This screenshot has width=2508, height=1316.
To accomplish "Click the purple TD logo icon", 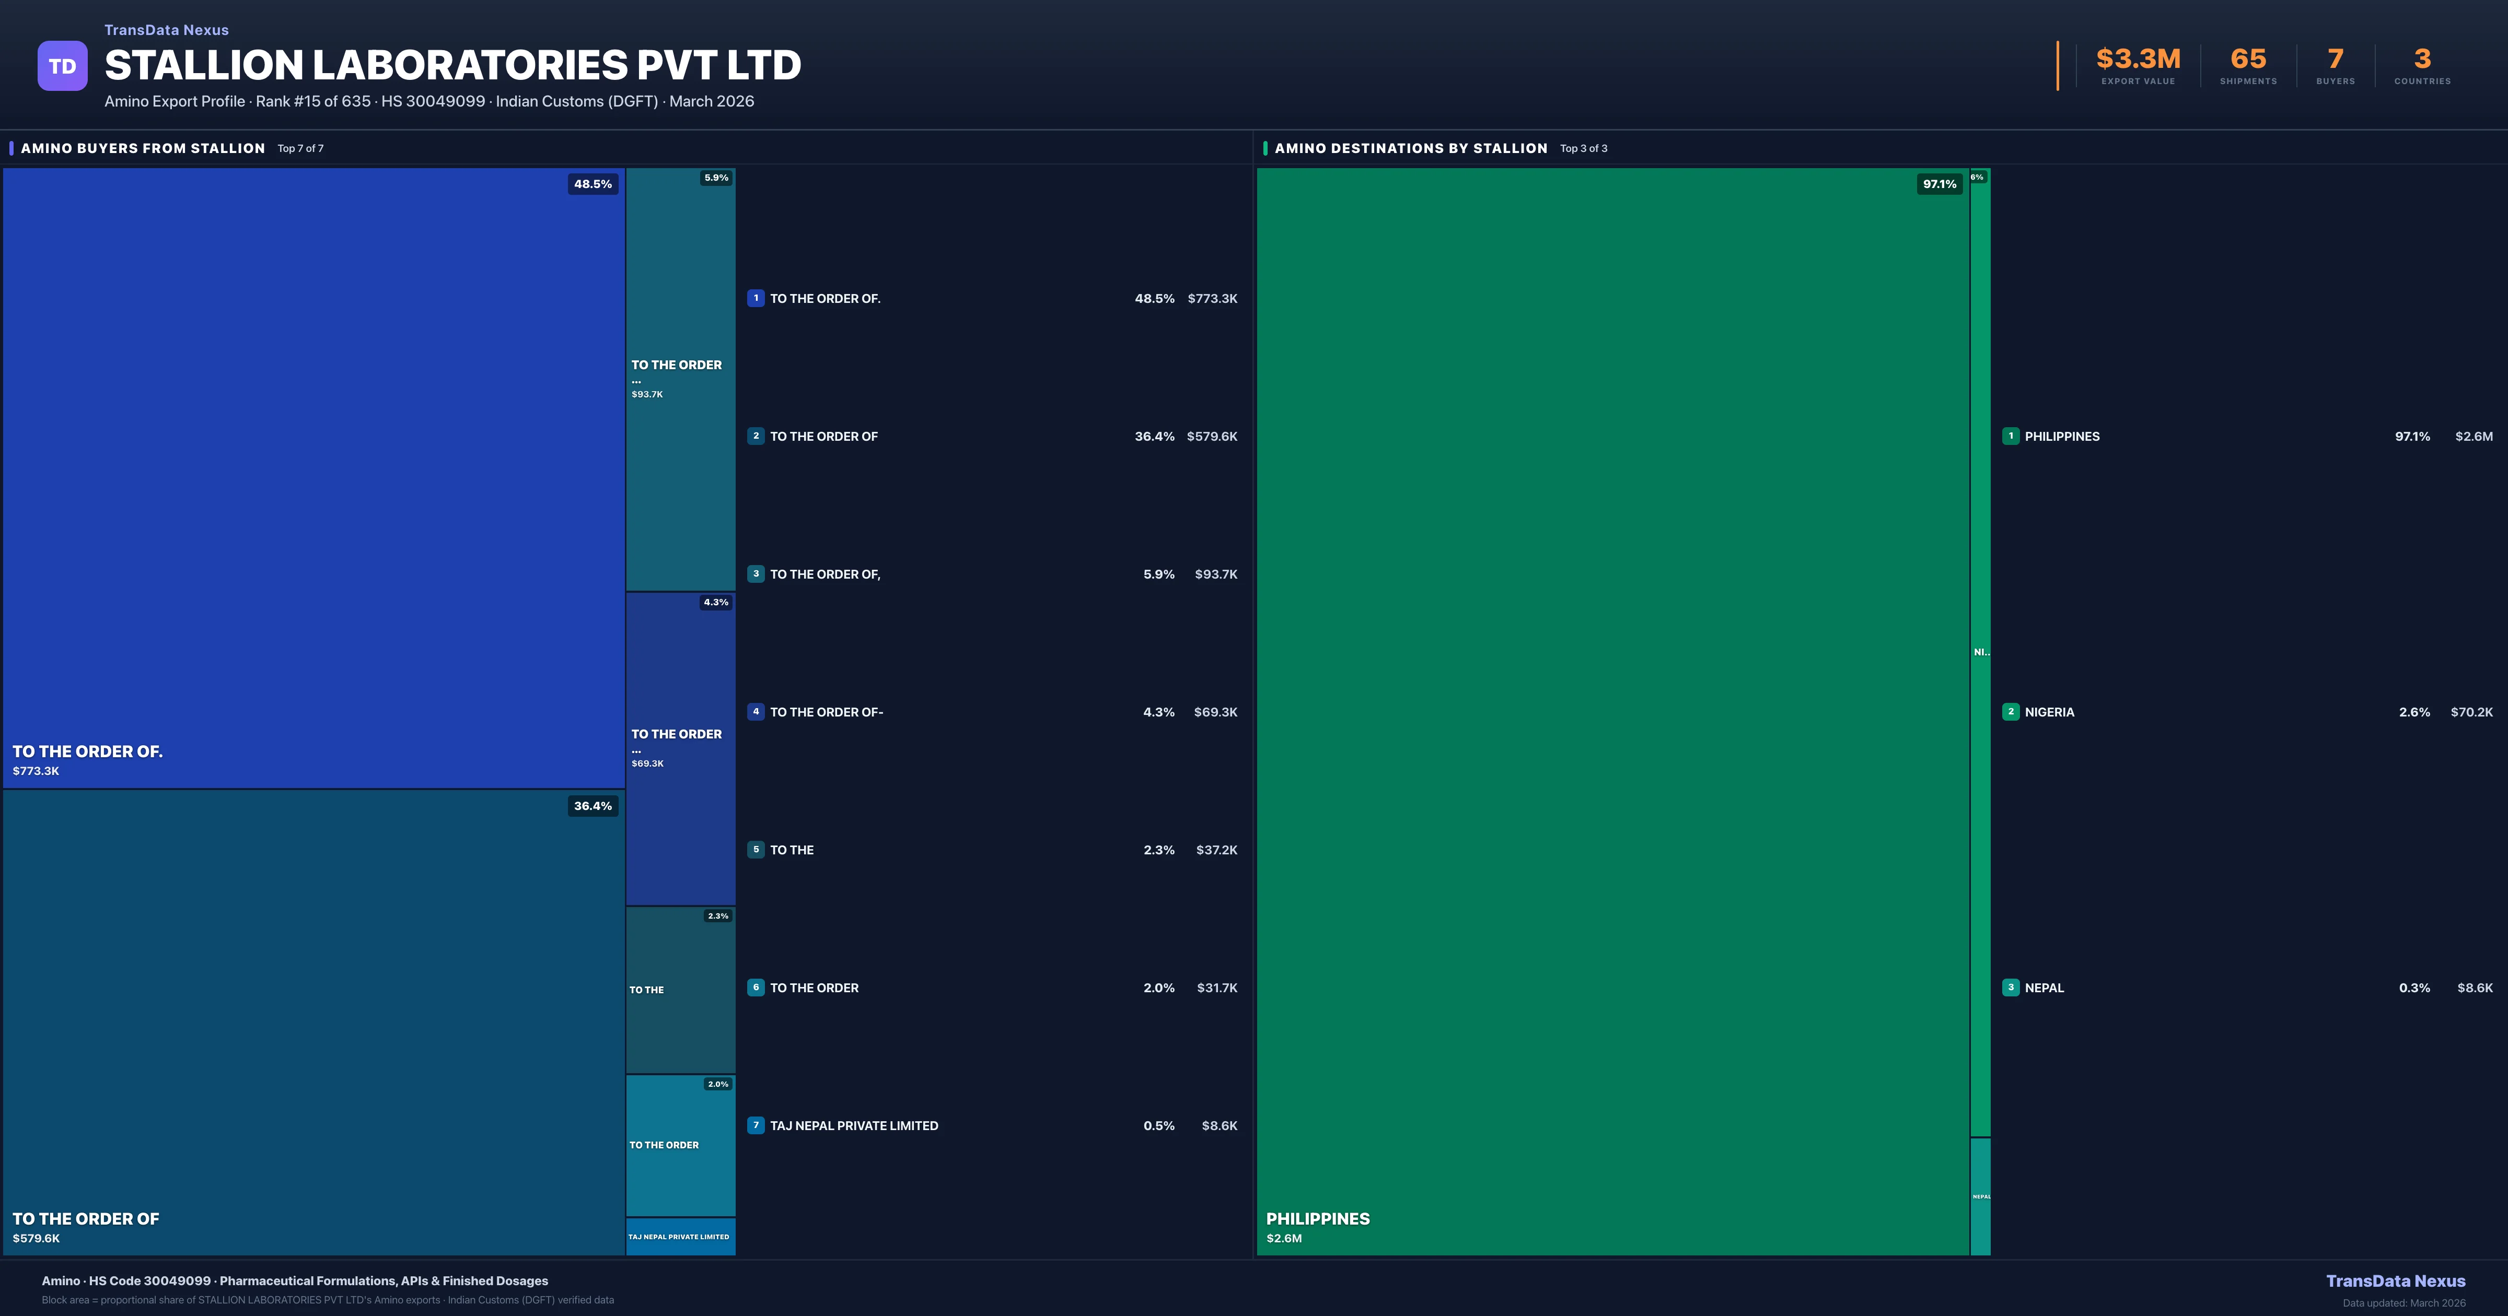I will point(62,66).
